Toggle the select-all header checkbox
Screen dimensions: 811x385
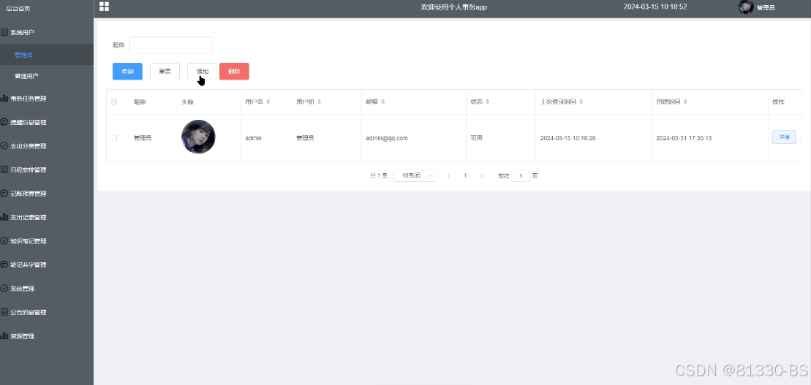click(x=114, y=102)
